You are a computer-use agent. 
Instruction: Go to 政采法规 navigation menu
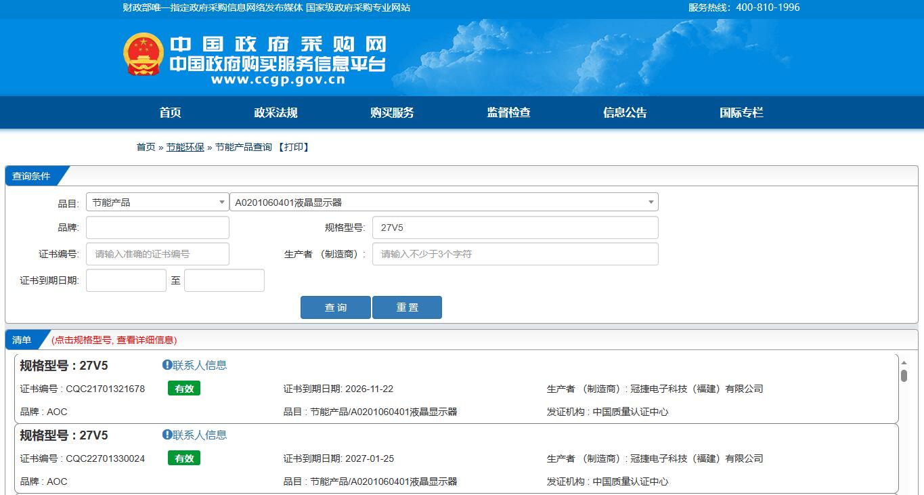[x=276, y=113]
